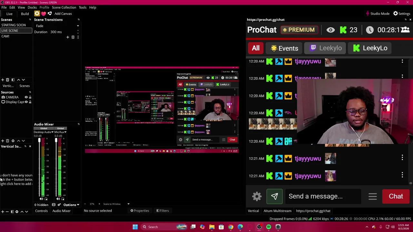
Task: Toggle Mic/Aux monitoring headphone icon
Action: coord(63,199)
